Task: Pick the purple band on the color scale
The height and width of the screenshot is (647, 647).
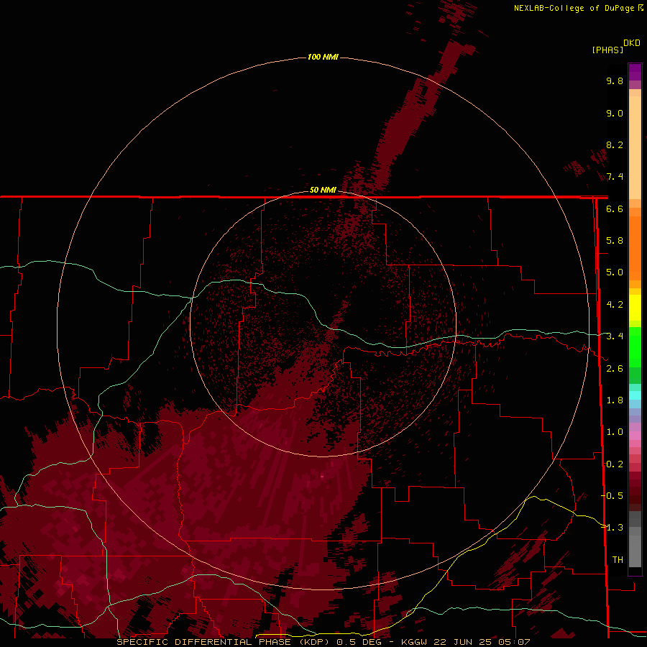Action: point(635,72)
